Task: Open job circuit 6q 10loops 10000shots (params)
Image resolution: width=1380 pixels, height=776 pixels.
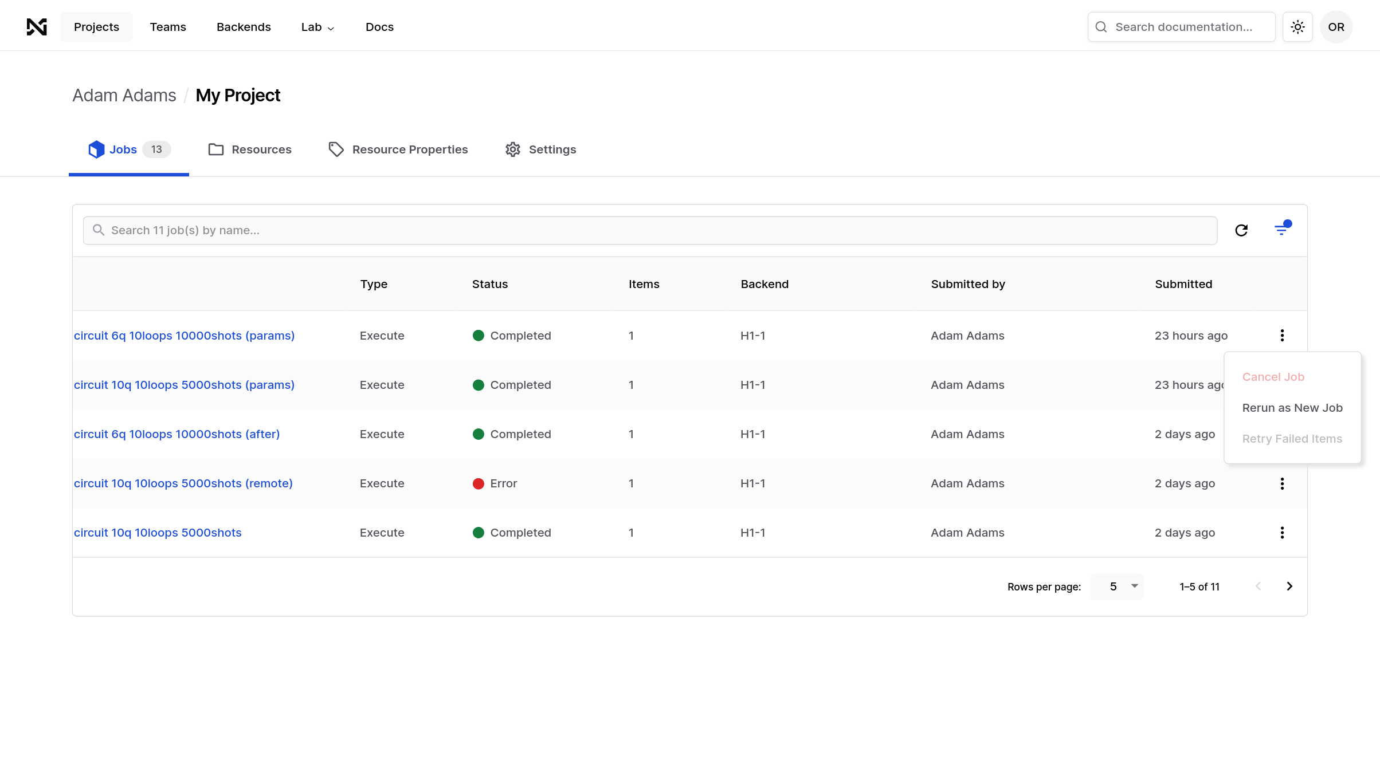Action: [x=184, y=336]
